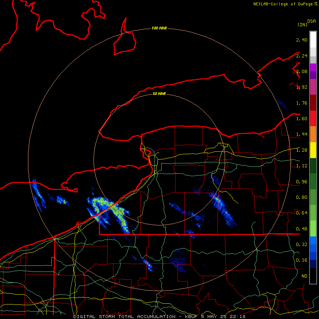
Task: Click the bright red legend swatch
Action: [313, 118]
